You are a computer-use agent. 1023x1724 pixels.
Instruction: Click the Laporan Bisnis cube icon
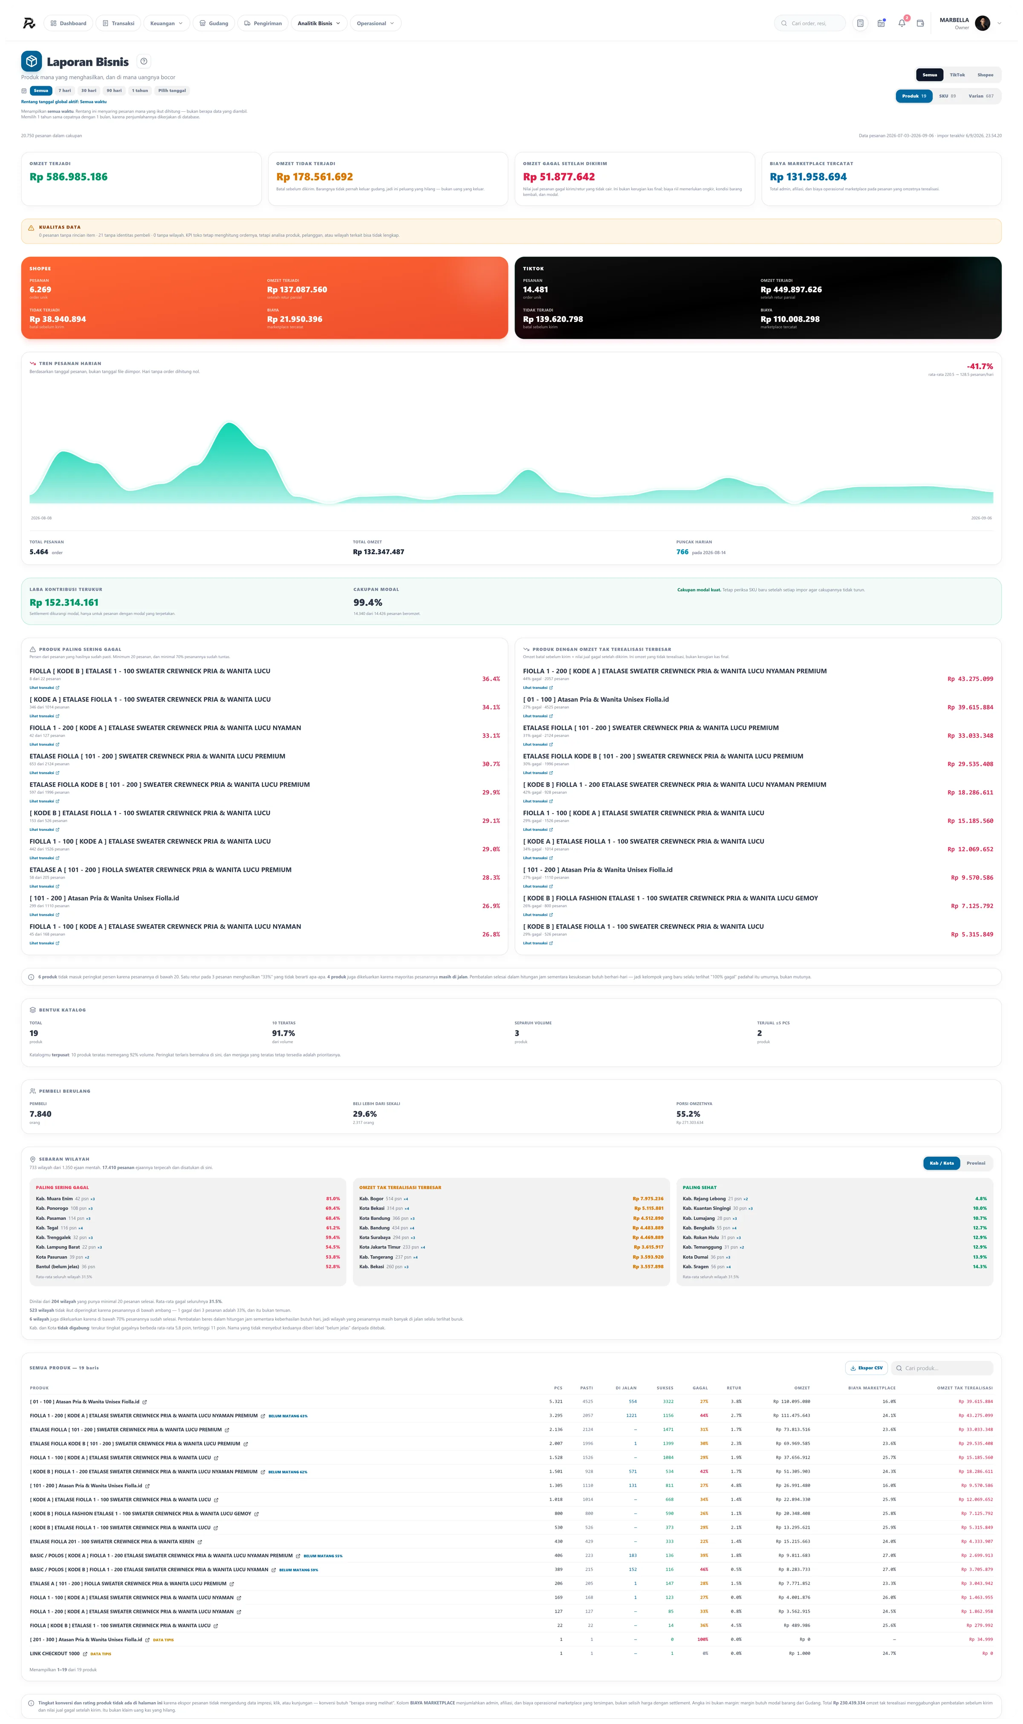32,61
